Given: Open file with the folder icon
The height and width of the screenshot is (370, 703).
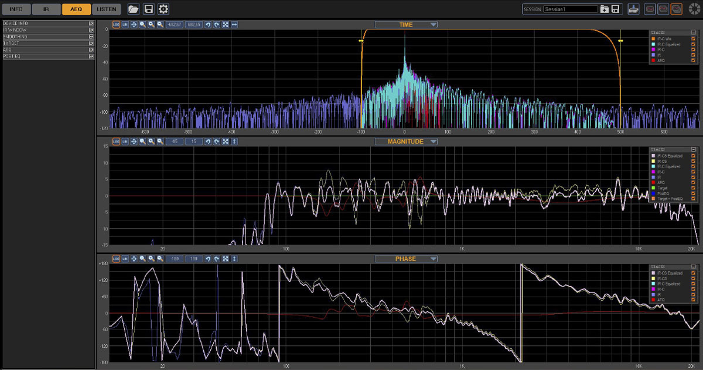Looking at the screenshot, I should [x=134, y=9].
